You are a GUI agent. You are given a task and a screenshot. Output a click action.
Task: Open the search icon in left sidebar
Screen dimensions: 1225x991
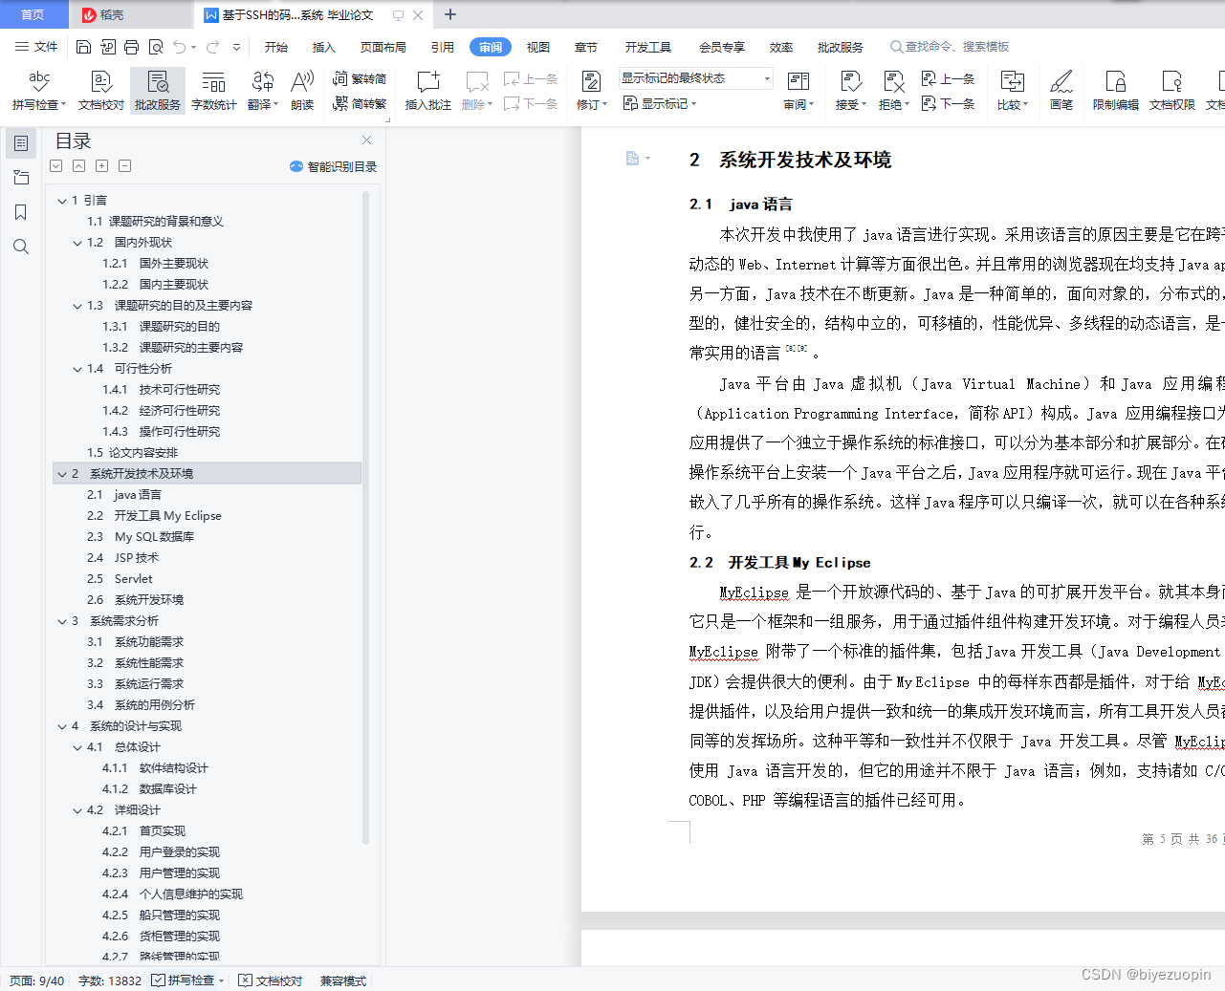[x=20, y=247]
